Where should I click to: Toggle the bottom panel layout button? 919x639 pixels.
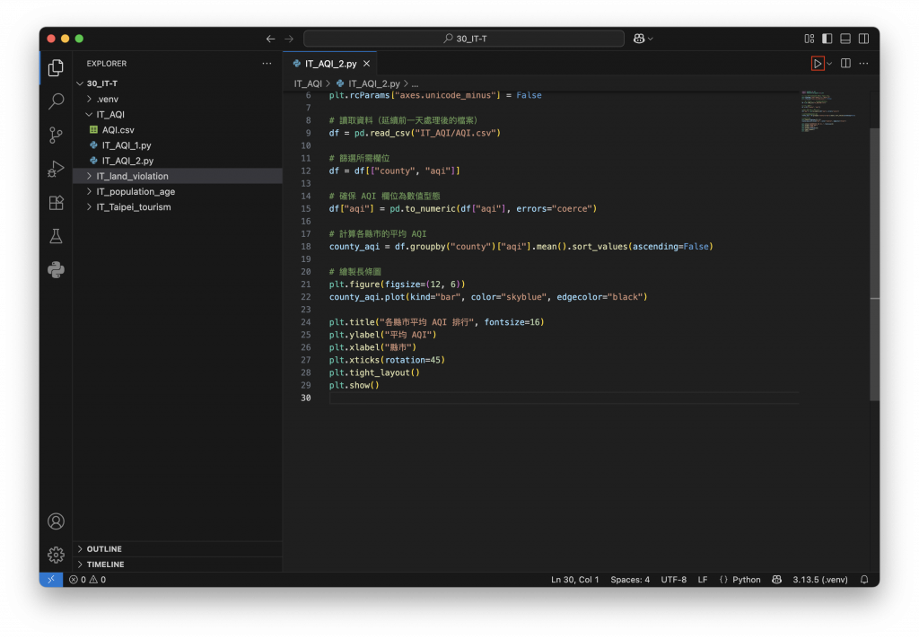[845, 39]
